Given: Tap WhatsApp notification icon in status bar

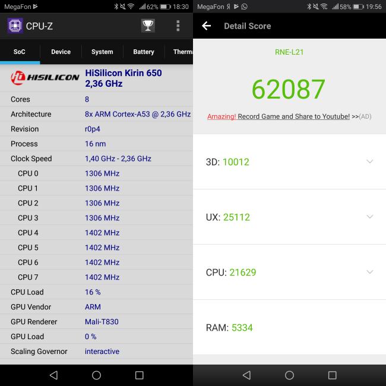Looking at the screenshot, I should 244,7.
